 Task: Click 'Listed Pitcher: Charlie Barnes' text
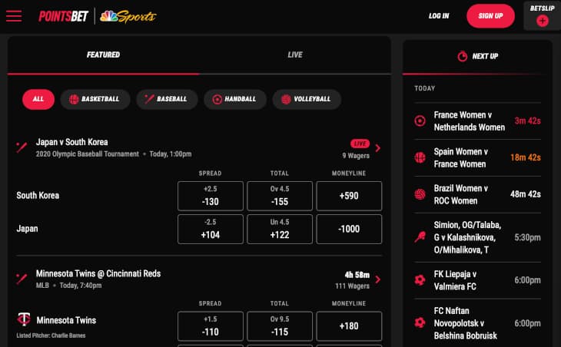point(51,335)
